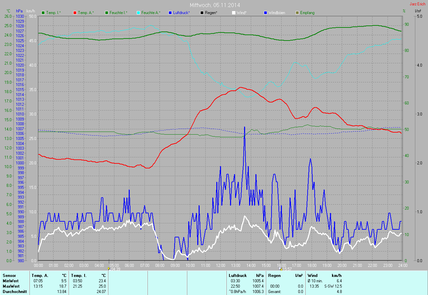Viewport: 428px width, 295px height.
Task: Click the 'Empfang' legend label
Action: tap(307, 13)
